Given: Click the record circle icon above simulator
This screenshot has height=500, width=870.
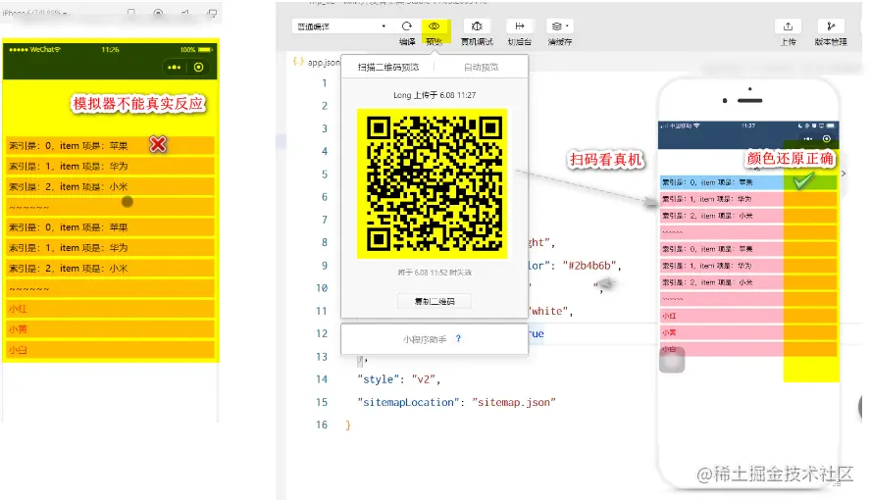Looking at the screenshot, I should (158, 13).
